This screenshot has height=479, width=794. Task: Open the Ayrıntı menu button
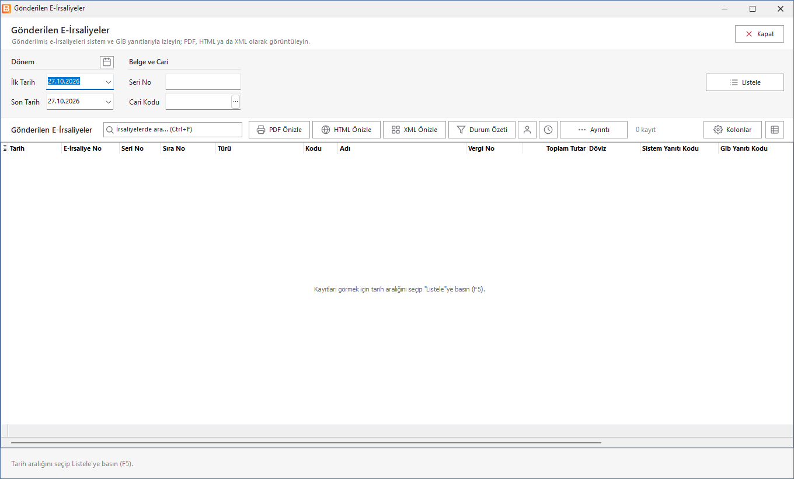(594, 130)
